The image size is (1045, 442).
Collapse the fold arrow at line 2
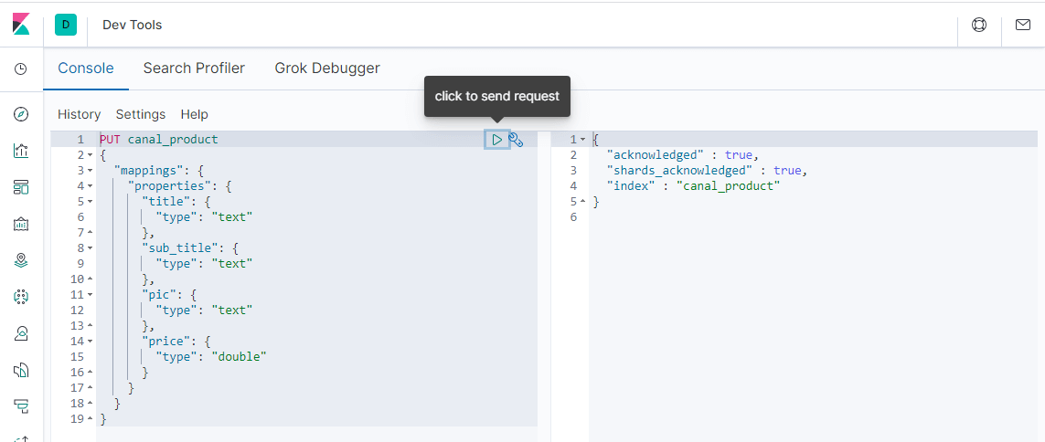point(90,155)
